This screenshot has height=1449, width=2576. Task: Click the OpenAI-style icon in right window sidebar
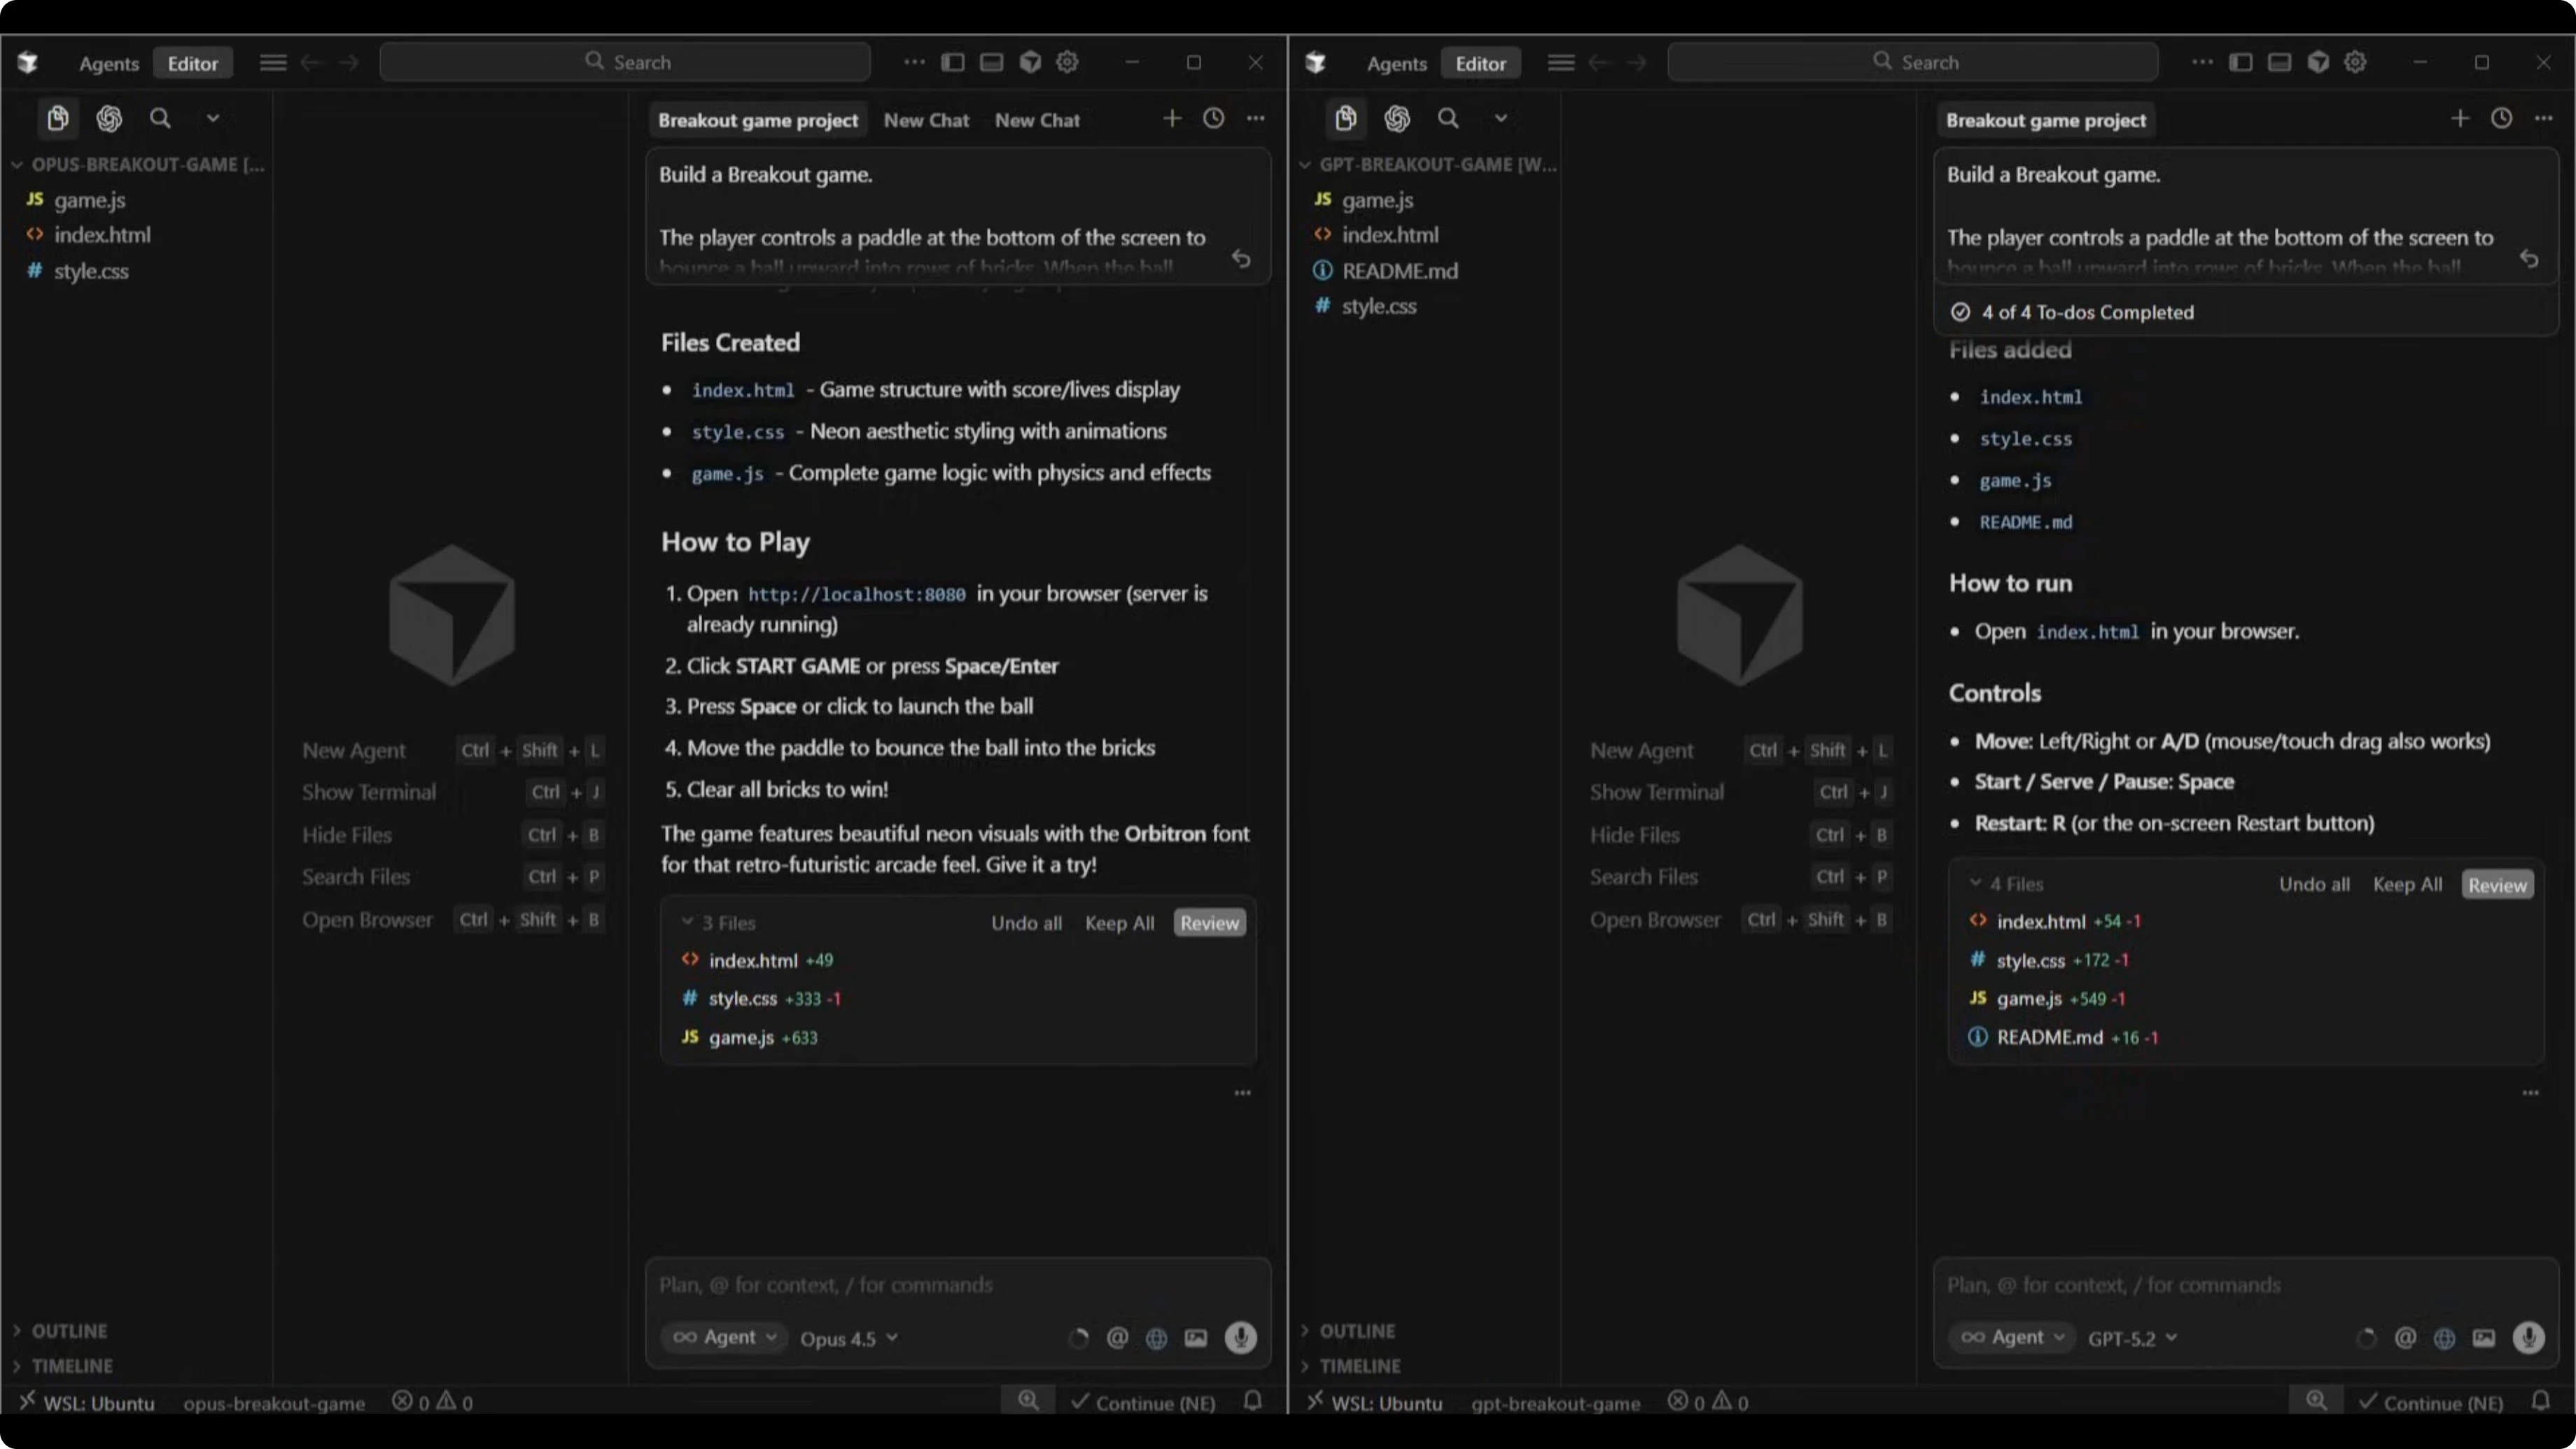pyautogui.click(x=1396, y=119)
